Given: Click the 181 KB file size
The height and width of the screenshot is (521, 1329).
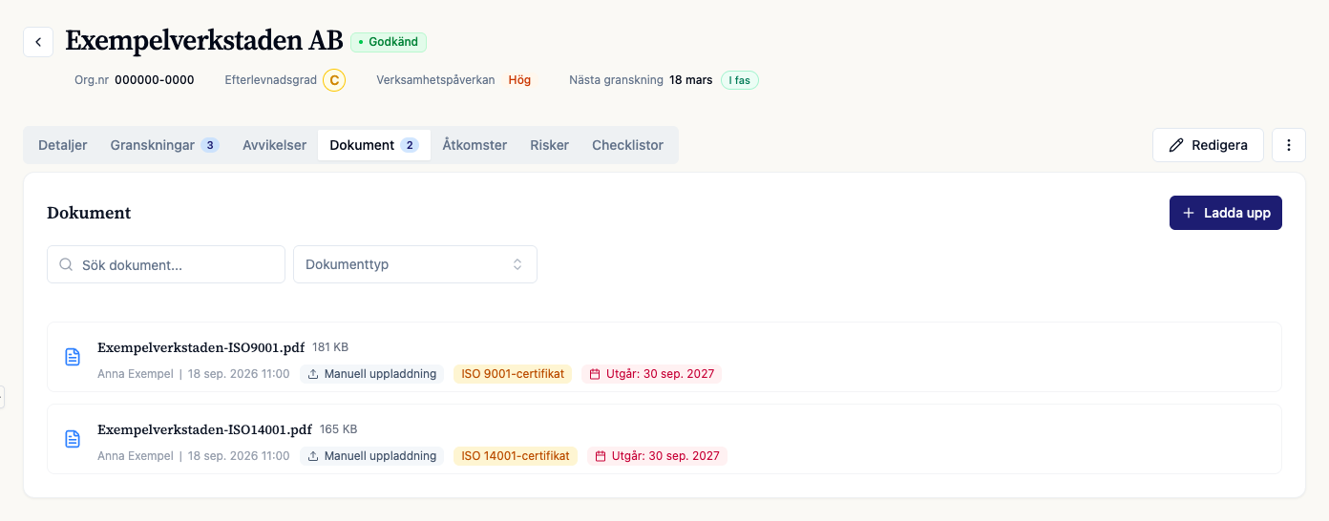Looking at the screenshot, I should (x=330, y=347).
